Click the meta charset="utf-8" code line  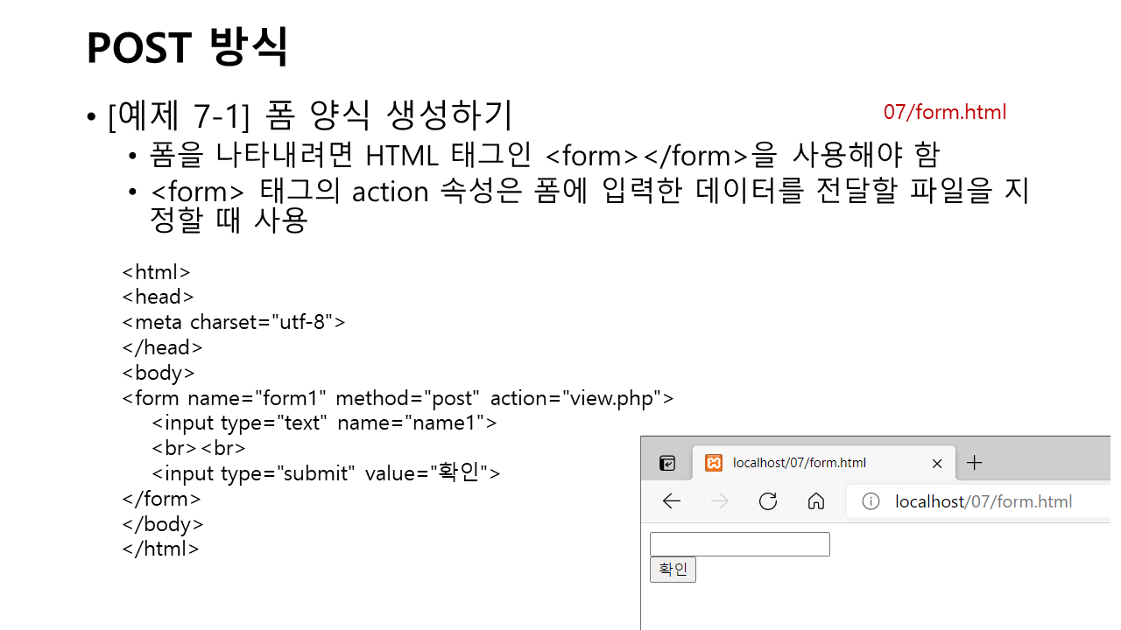[x=234, y=322]
